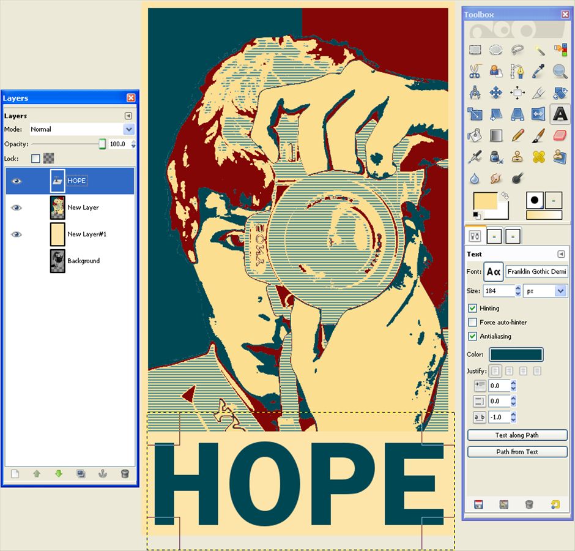Select the Free Select lasso tool
Screen dimensions: 575x551
(517, 50)
